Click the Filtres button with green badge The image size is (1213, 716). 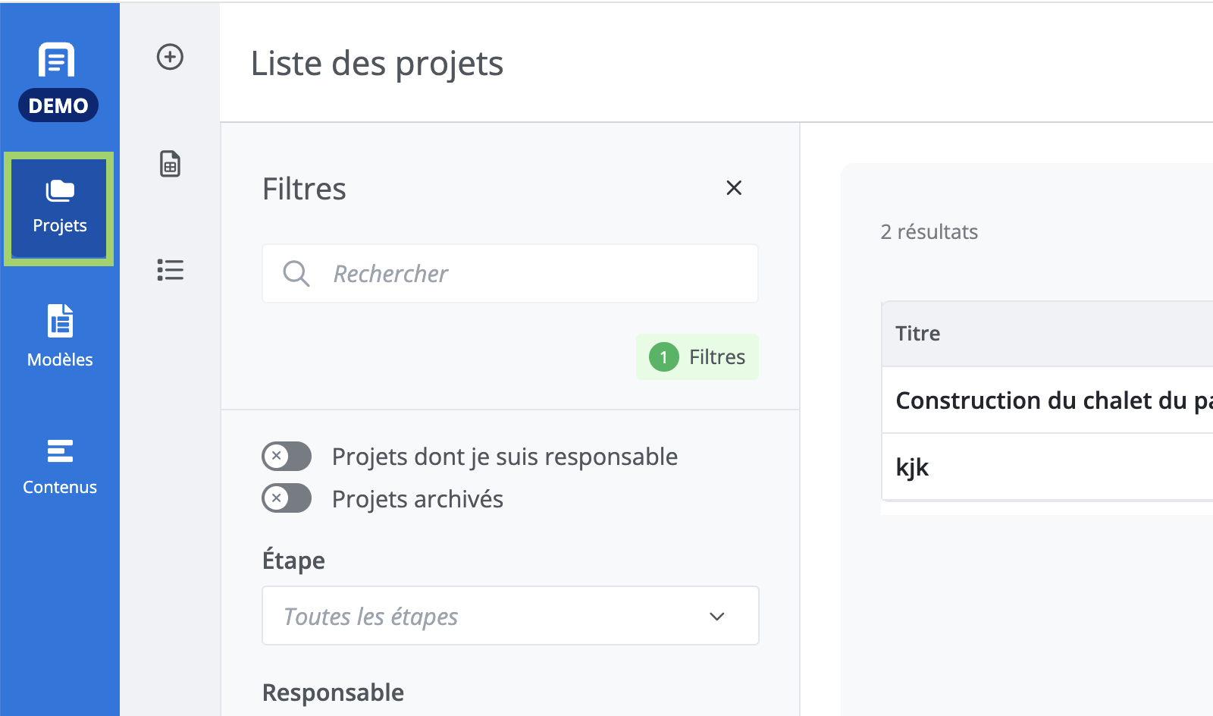pos(697,356)
